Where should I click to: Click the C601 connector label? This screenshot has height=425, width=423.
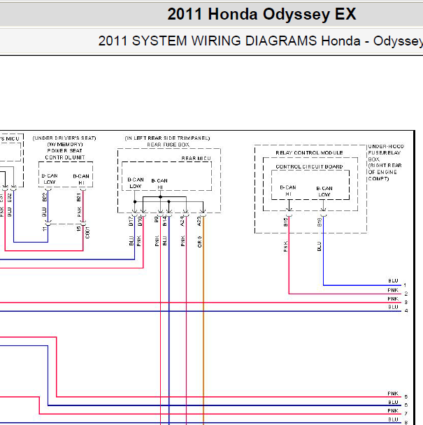click(87, 233)
